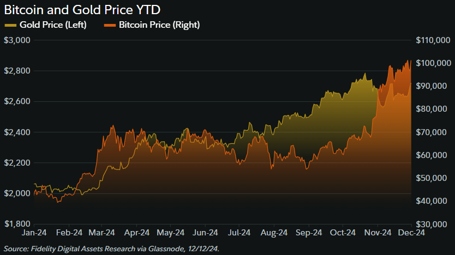This screenshot has height=255, width=455.
Task: Click the Gold Price legend color swatch
Action: click(x=10, y=25)
